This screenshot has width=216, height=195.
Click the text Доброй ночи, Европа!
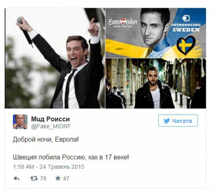coord(46,140)
